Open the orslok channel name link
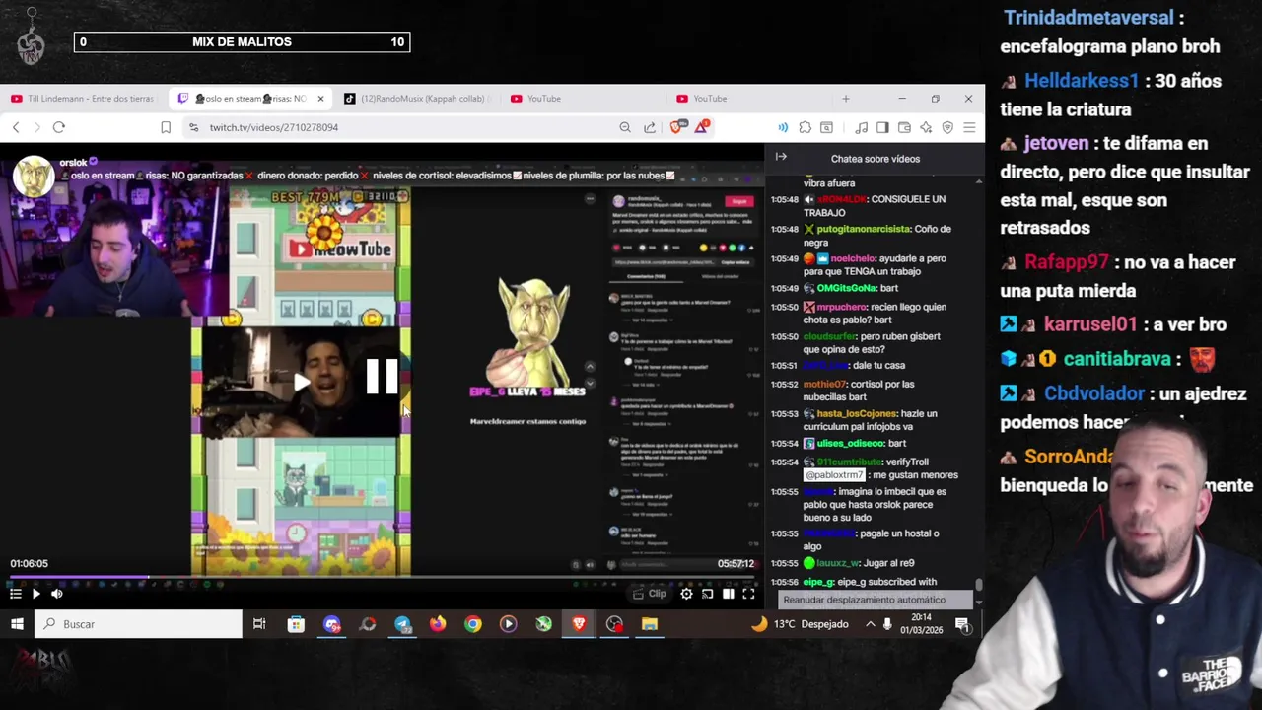Image resolution: width=1262 pixels, height=710 pixels. coord(73,162)
